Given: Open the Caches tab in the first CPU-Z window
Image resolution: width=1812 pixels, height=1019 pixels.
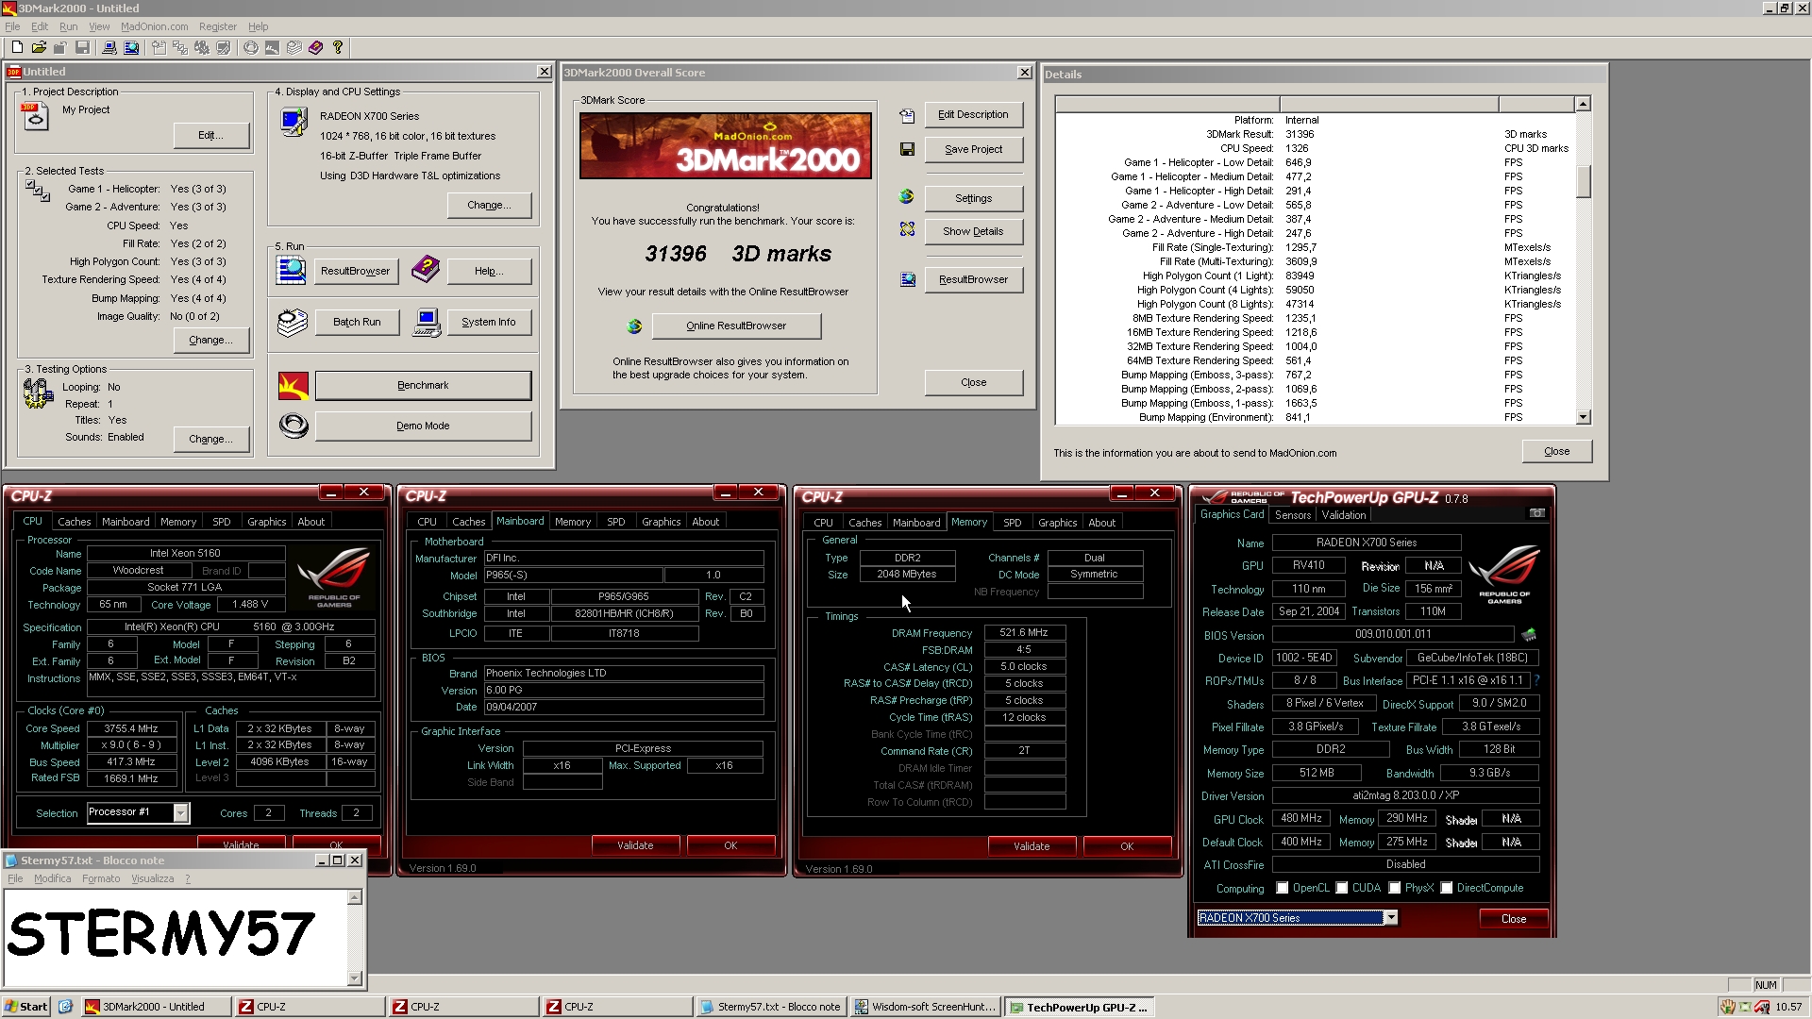Looking at the screenshot, I should 74,522.
